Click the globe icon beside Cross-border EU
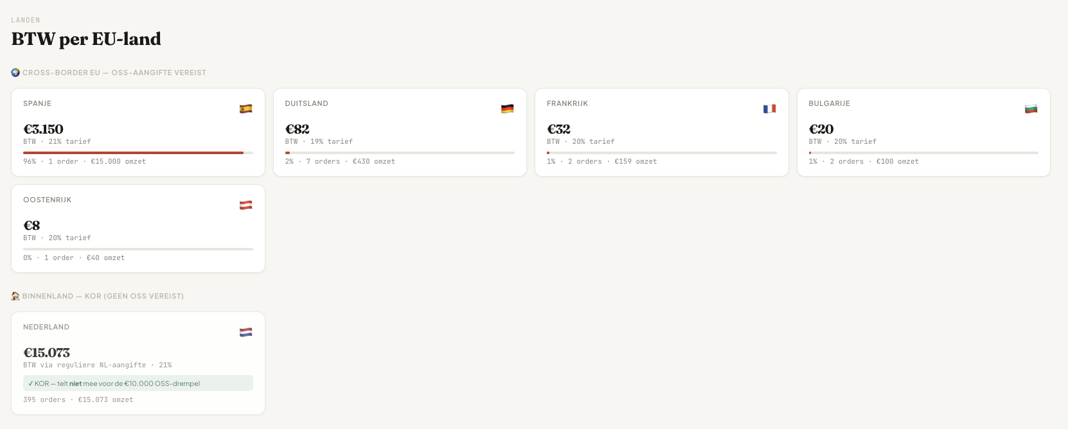Viewport: 1068px width, 429px height. tap(15, 73)
